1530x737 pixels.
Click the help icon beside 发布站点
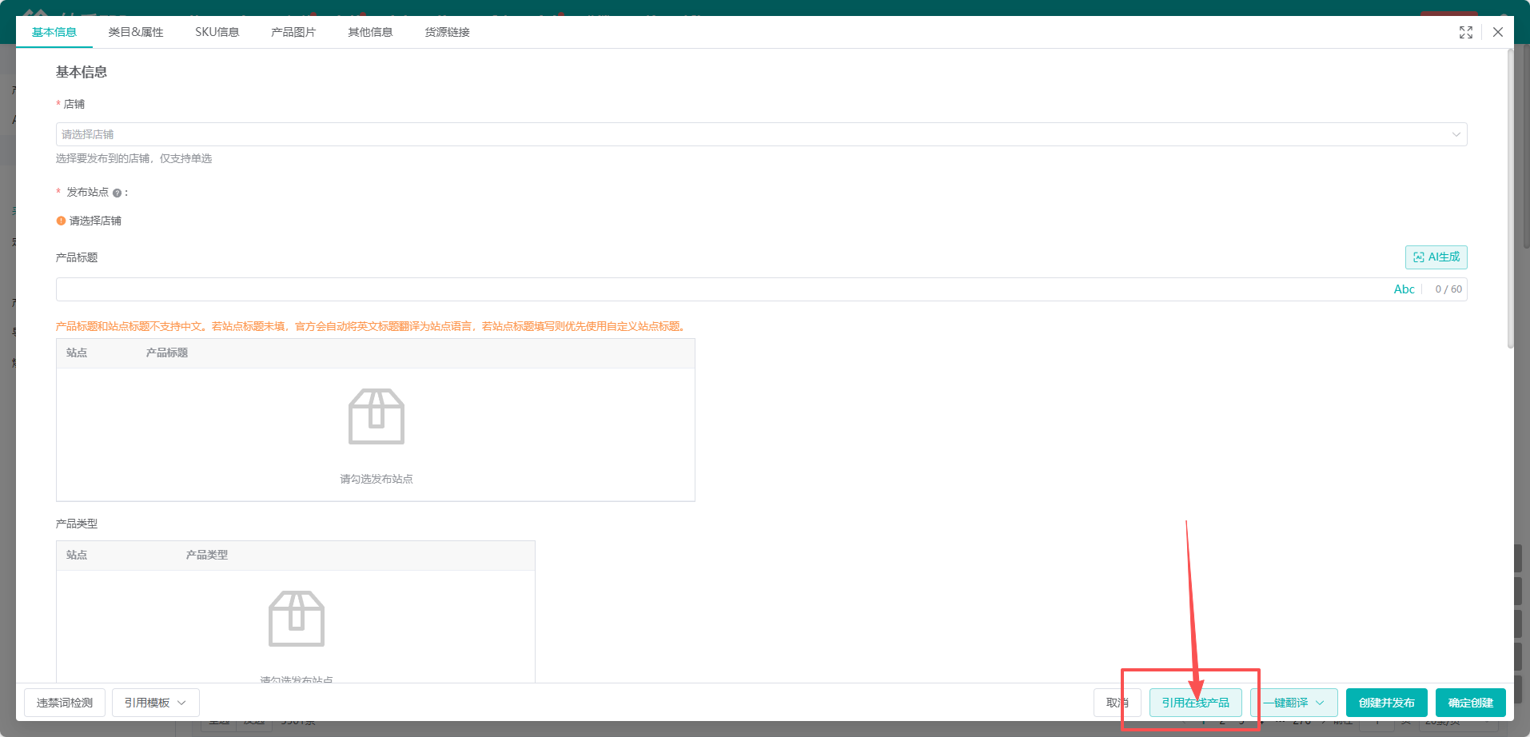117,193
